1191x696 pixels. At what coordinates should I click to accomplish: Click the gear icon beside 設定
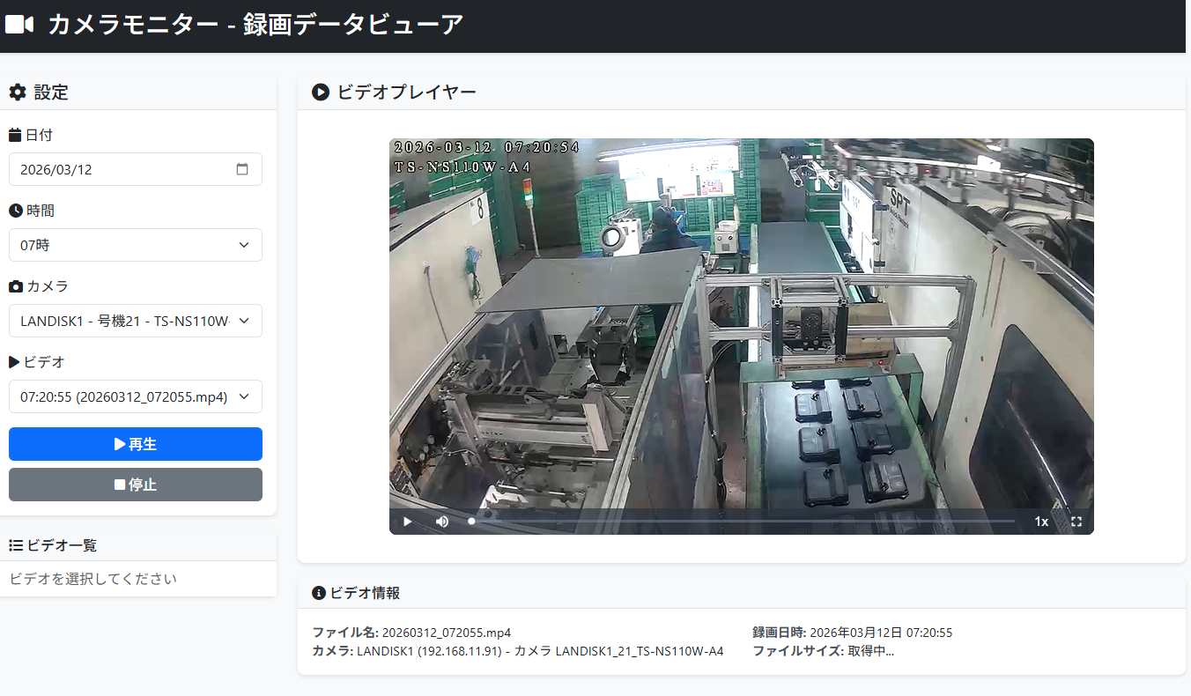click(17, 92)
